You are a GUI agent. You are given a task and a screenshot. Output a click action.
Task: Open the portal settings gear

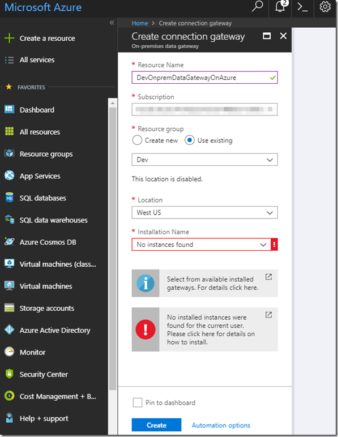coord(325,6)
